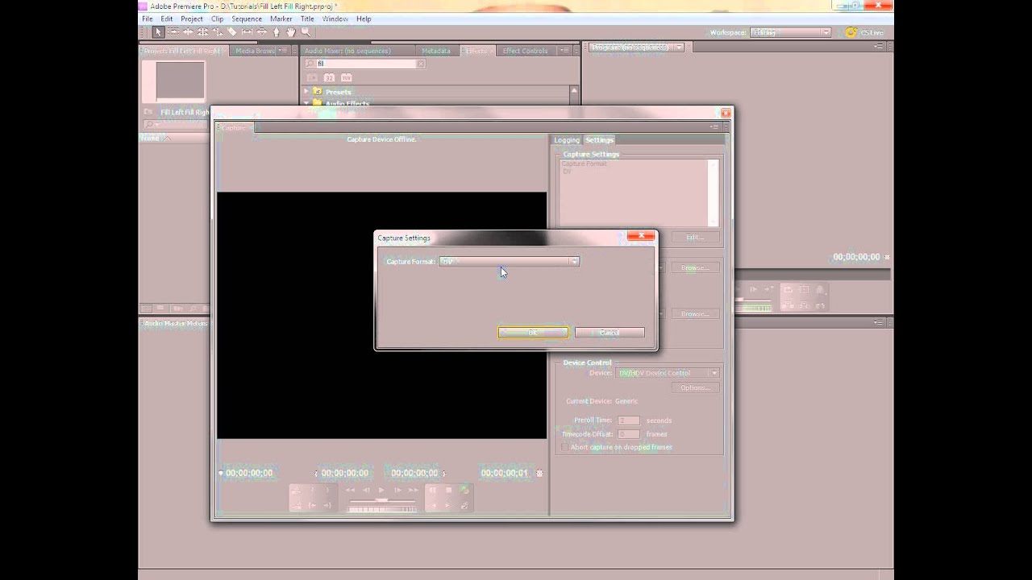Screen dimensions: 1032x580
Task: Click the Preroll Time field
Action: [629, 420]
